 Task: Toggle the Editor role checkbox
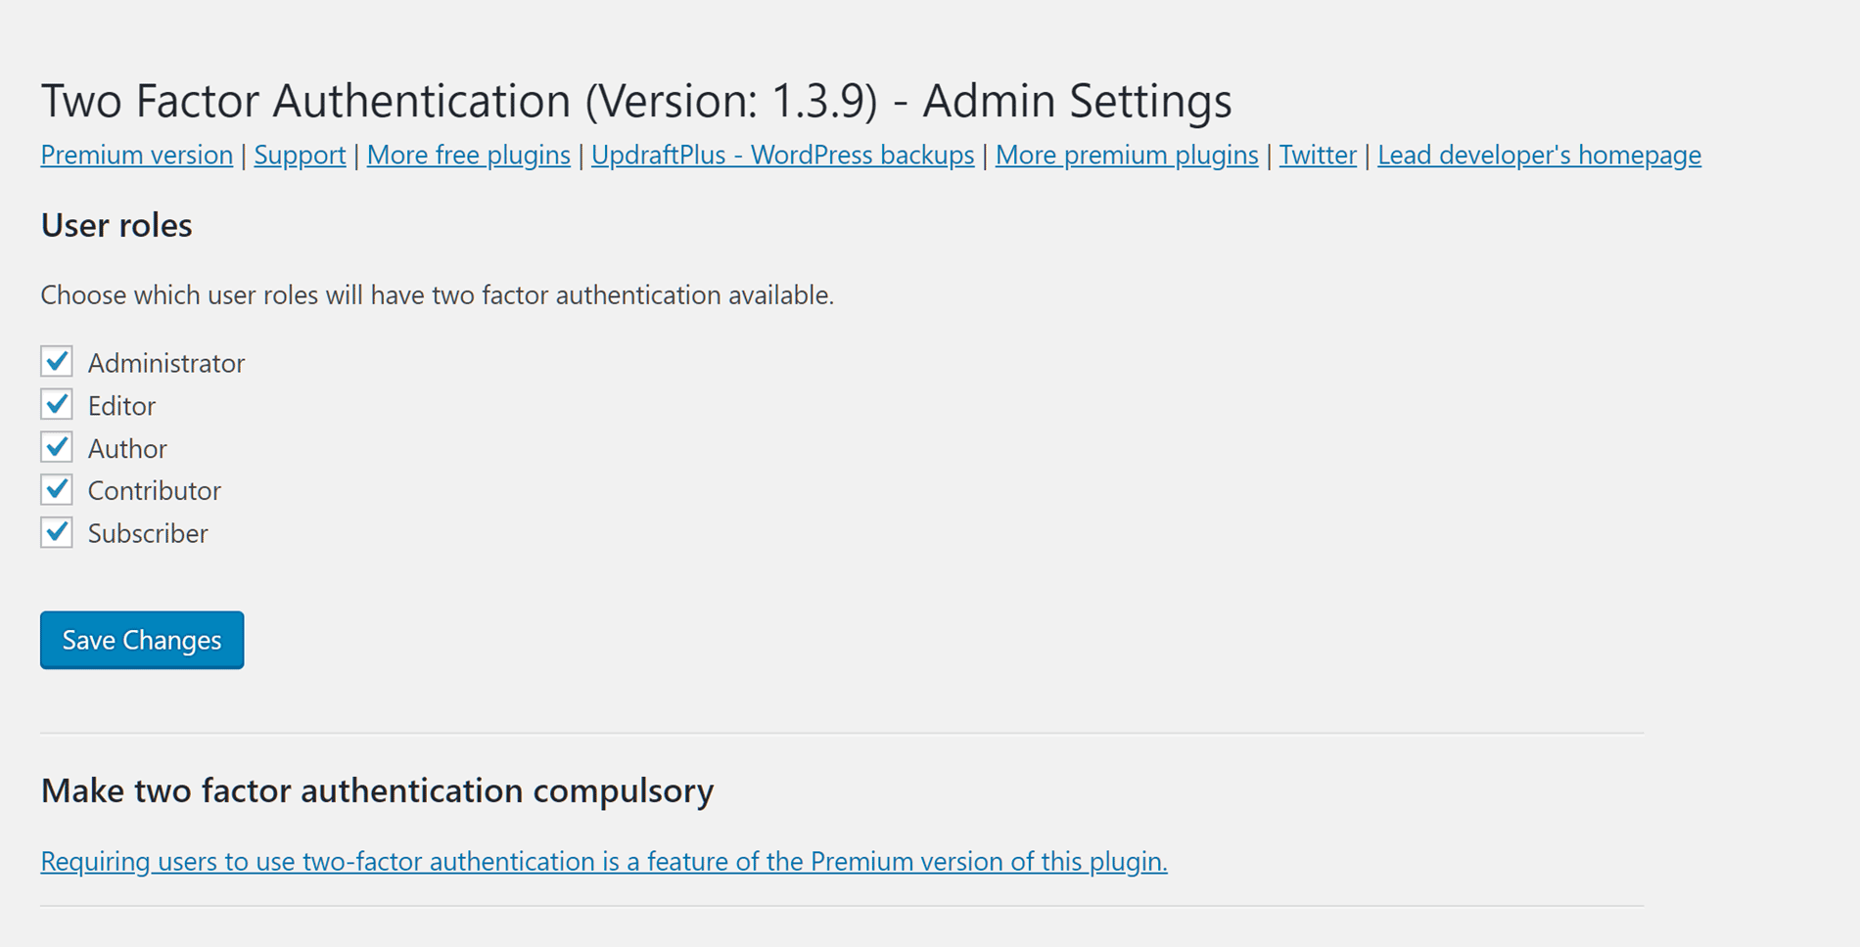[x=57, y=404]
